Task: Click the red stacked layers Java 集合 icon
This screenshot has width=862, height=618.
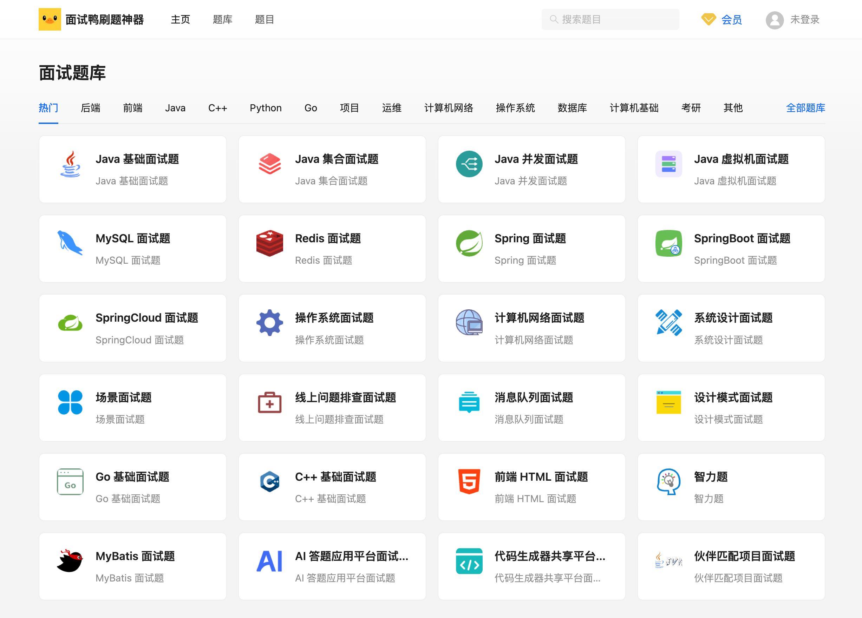Action: (270, 164)
